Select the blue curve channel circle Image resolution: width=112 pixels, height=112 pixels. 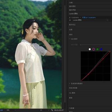coord(101,49)
